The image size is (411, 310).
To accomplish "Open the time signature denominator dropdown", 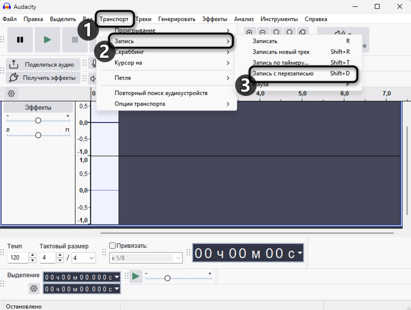I will tap(84, 258).
